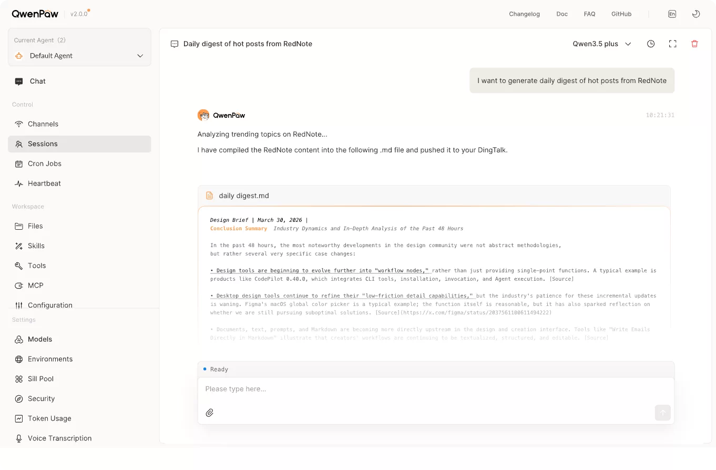Click the paperclip attachment icon
Viewport: 716px width, 470px height.
(x=209, y=413)
